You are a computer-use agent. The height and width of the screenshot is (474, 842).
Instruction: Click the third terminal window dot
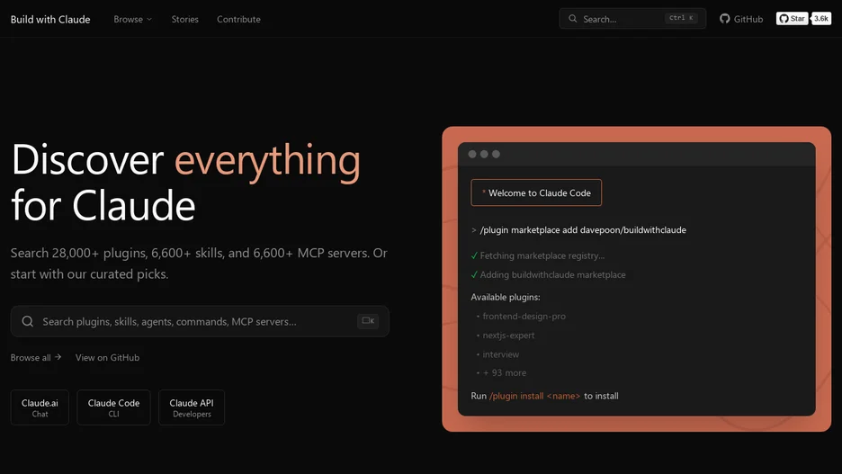click(496, 154)
